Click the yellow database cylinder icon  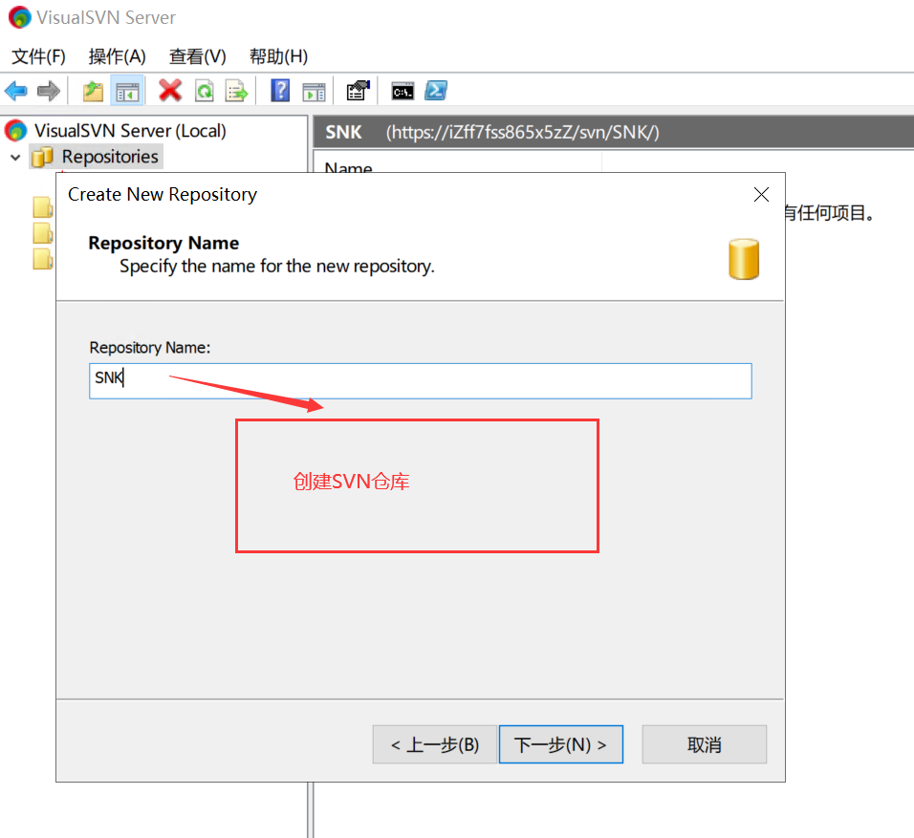(x=744, y=259)
